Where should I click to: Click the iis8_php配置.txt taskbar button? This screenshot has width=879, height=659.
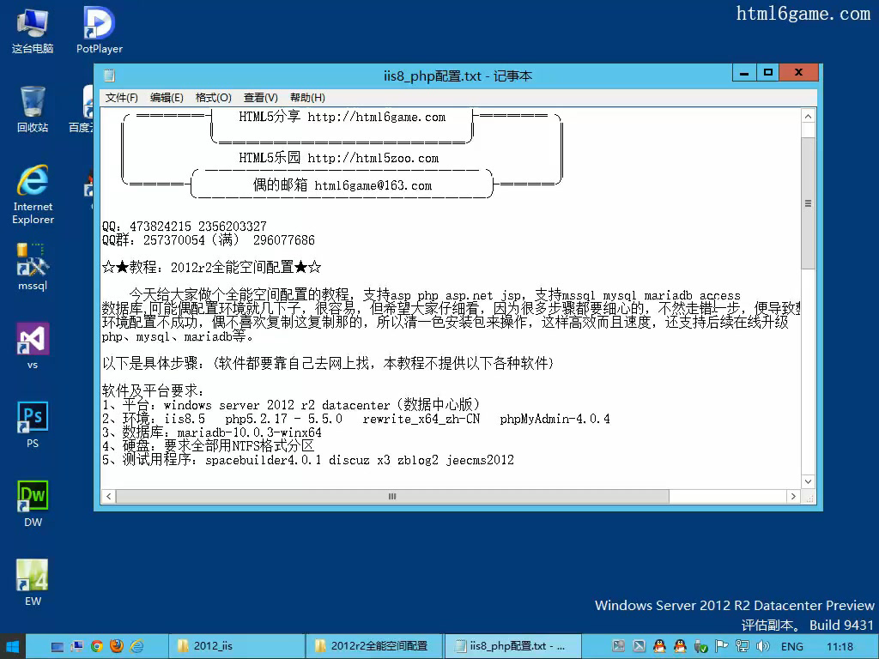click(x=512, y=646)
